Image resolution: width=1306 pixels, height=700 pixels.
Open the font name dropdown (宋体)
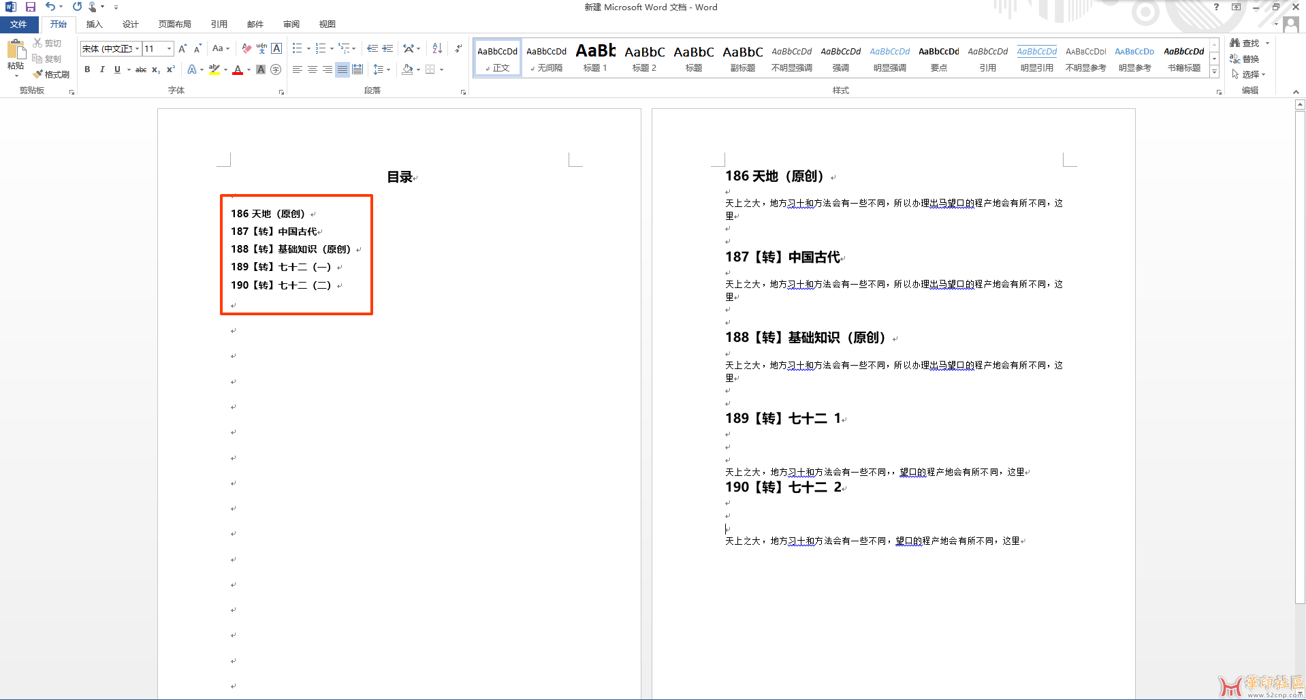coord(137,48)
